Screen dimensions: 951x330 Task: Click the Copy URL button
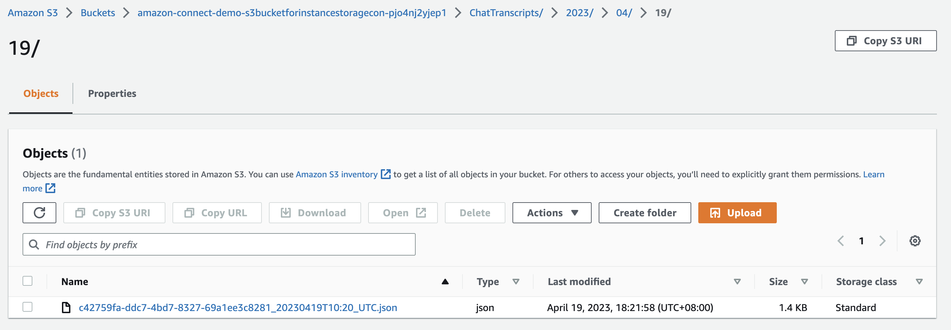[x=217, y=212]
